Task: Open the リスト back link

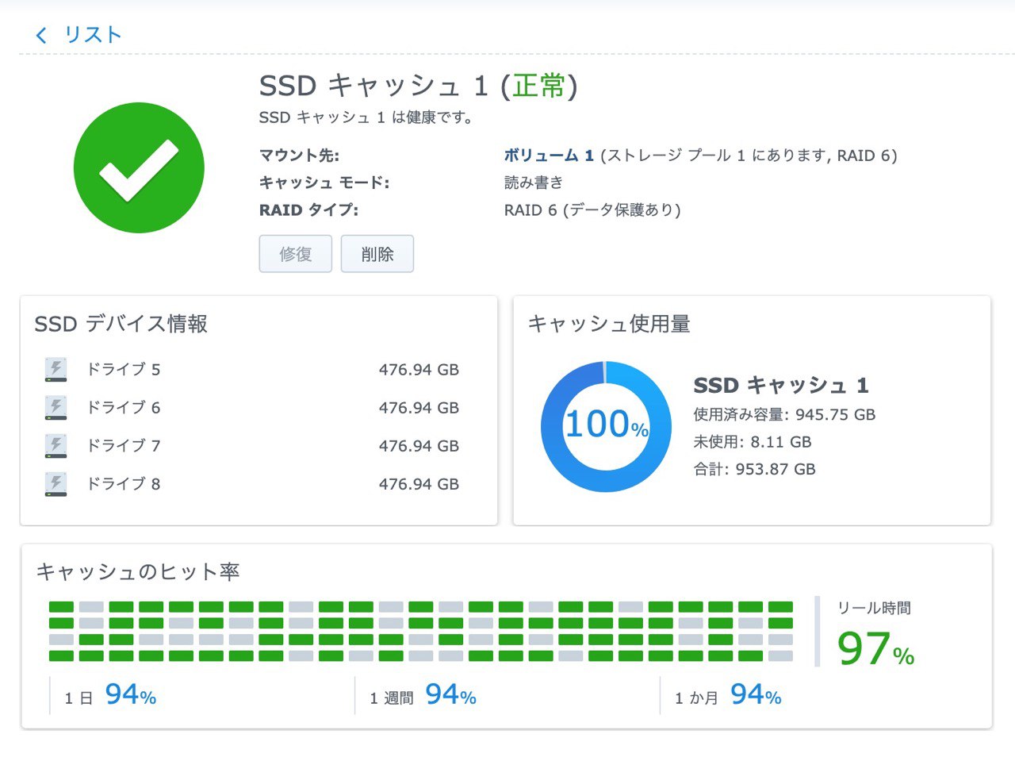Action: tap(93, 35)
